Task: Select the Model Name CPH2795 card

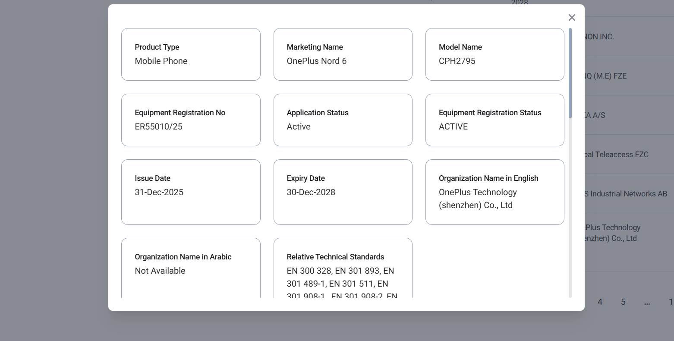Action: click(494, 54)
